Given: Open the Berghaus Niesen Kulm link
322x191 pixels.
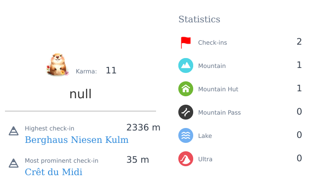Looking at the screenshot, I should coord(77,140).
